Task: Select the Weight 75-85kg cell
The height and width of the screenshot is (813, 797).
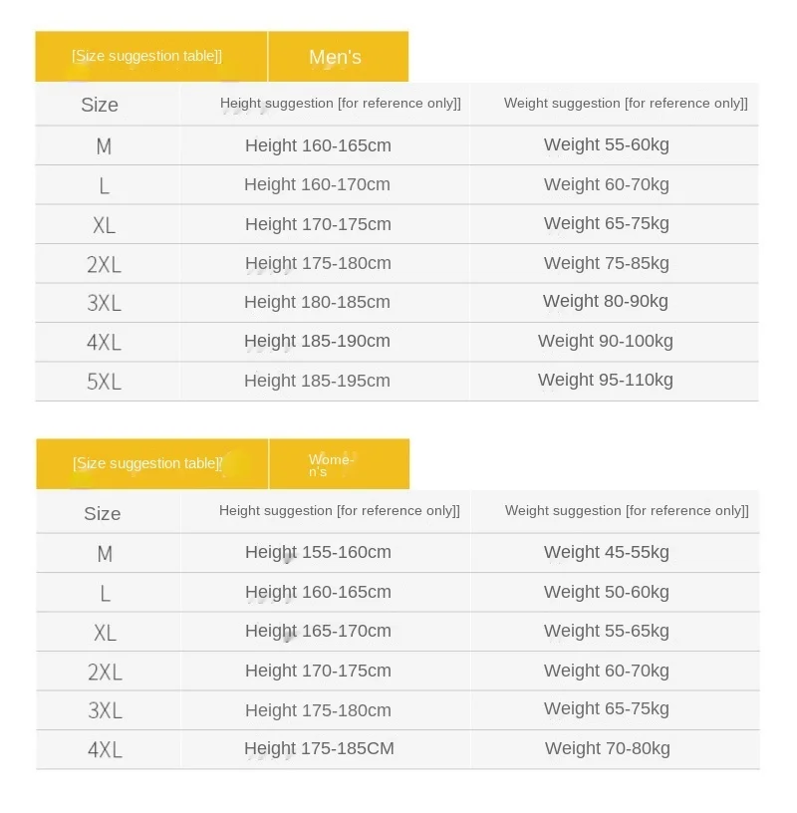Action: coord(607,263)
